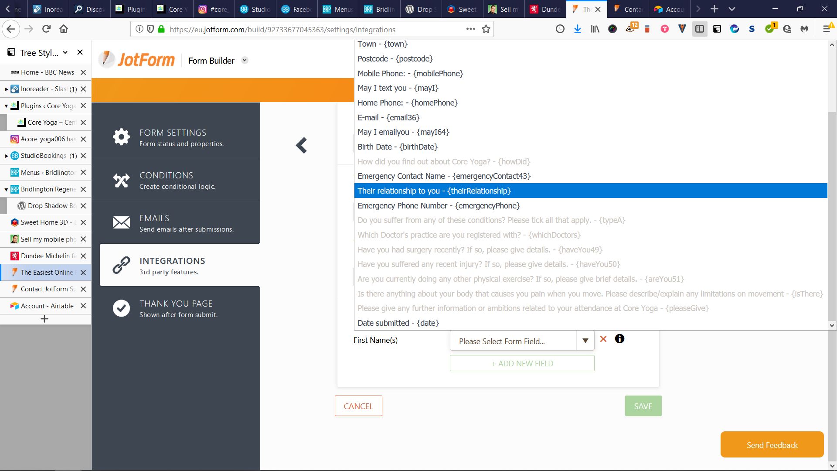The height and width of the screenshot is (471, 837).
Task: Add new tab in tree sidebar
Action: (44, 319)
